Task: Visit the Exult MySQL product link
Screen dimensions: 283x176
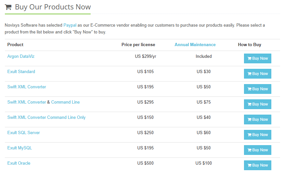Action: [19, 148]
